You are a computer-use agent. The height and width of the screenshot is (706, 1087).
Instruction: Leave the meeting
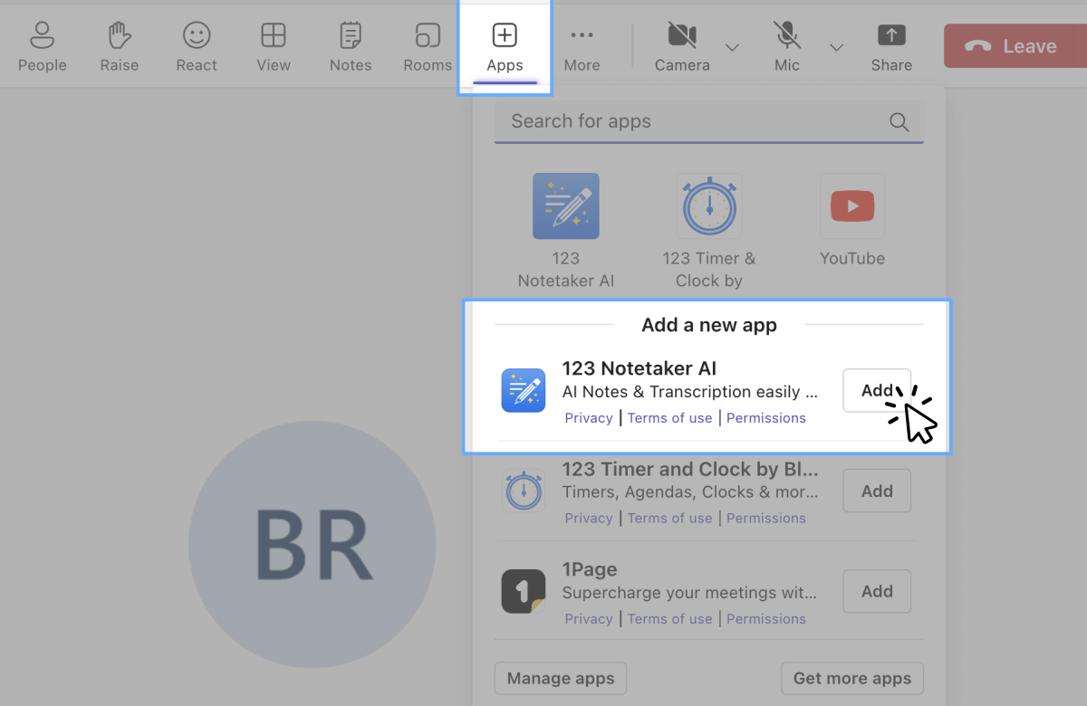point(1015,46)
